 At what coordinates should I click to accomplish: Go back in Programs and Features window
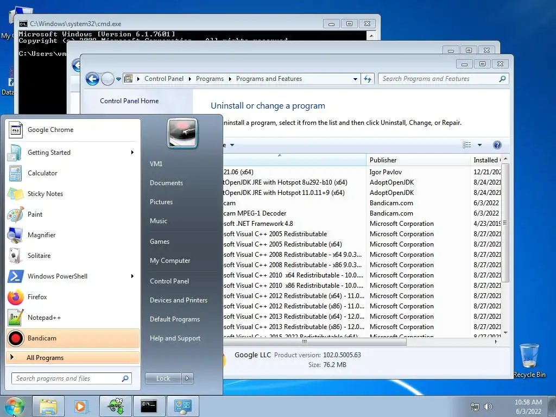click(92, 79)
